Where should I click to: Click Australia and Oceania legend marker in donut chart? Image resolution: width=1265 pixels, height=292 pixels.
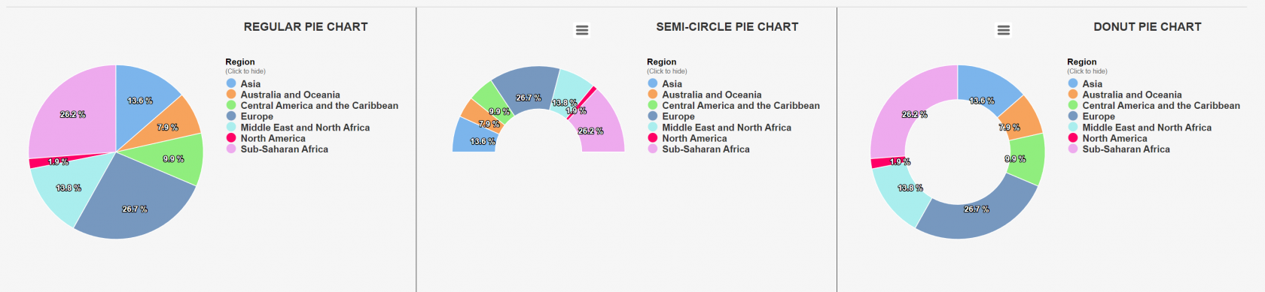1072,95
